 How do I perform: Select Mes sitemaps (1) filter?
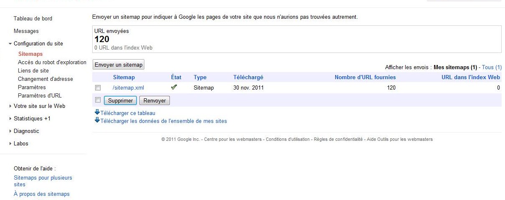455,67
